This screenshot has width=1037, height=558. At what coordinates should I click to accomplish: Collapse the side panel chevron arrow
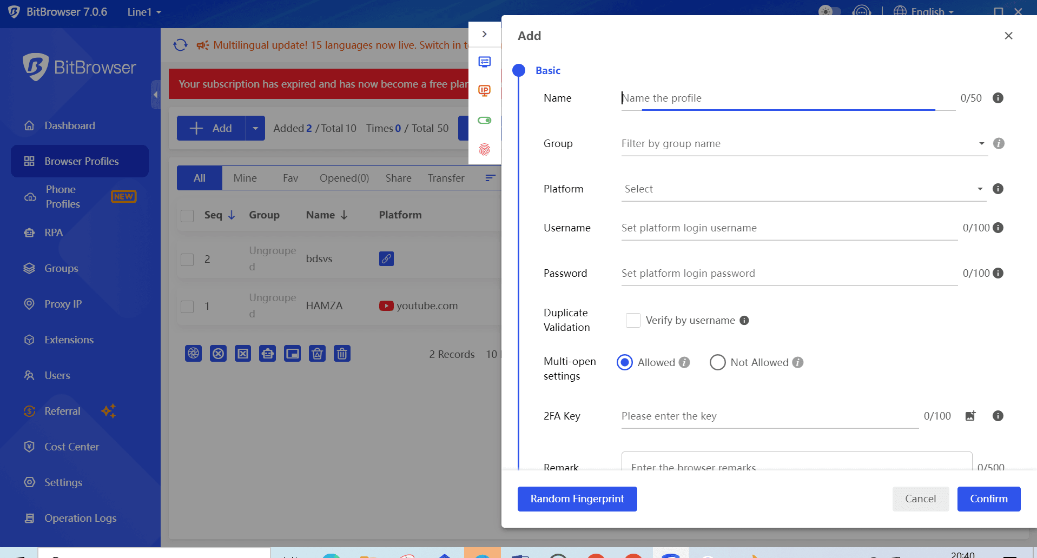[485, 34]
